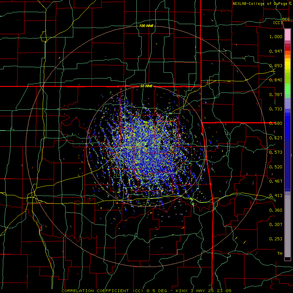Select the 0.307 legend value
The height and width of the screenshot is (293, 293).
tap(276, 225)
